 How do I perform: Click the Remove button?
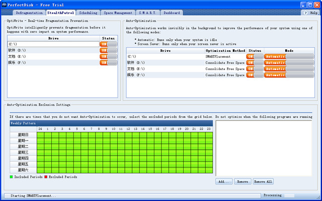click(243, 181)
